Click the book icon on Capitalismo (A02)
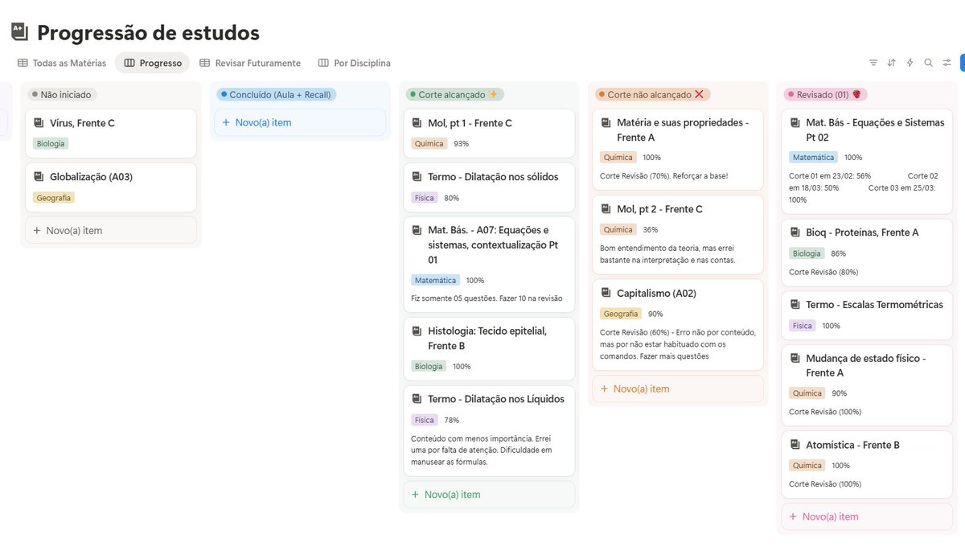 click(x=606, y=294)
